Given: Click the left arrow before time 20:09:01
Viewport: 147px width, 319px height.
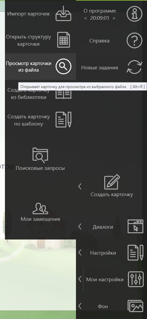Looking at the screenshot, I should point(86,18).
